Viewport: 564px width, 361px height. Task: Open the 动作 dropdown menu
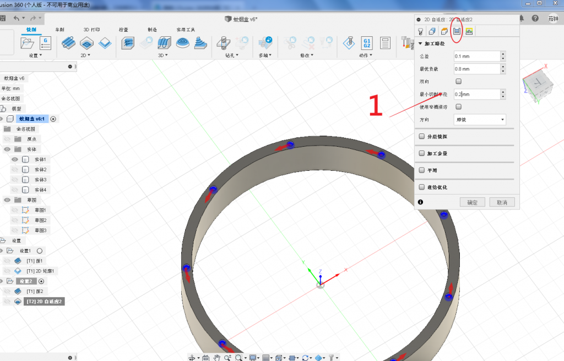(x=366, y=55)
